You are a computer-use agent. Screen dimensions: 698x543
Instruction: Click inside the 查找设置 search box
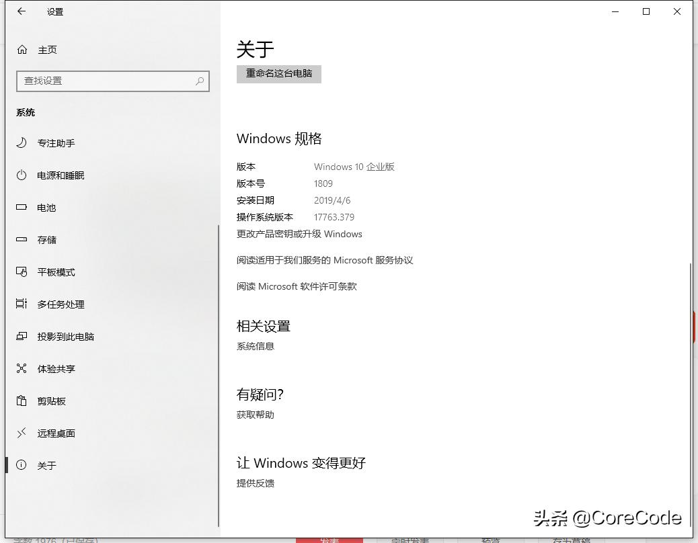click(113, 81)
